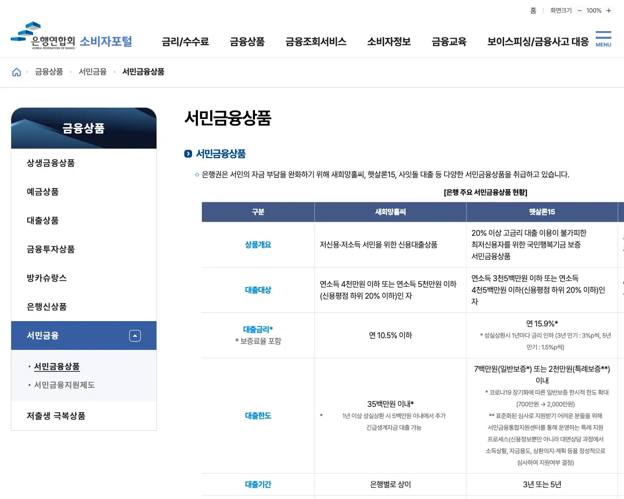Click the 화면크기 label at top
The width and height of the screenshot is (624, 499).
561,11
